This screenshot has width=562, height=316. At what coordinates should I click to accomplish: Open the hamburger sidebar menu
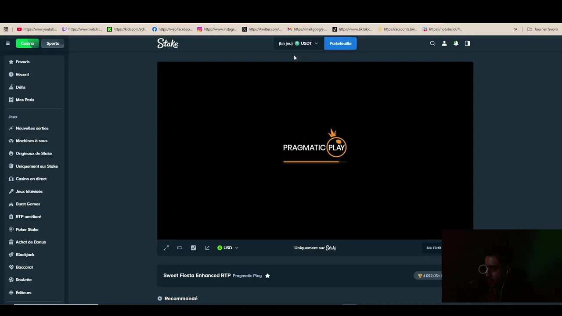[x=7, y=43]
